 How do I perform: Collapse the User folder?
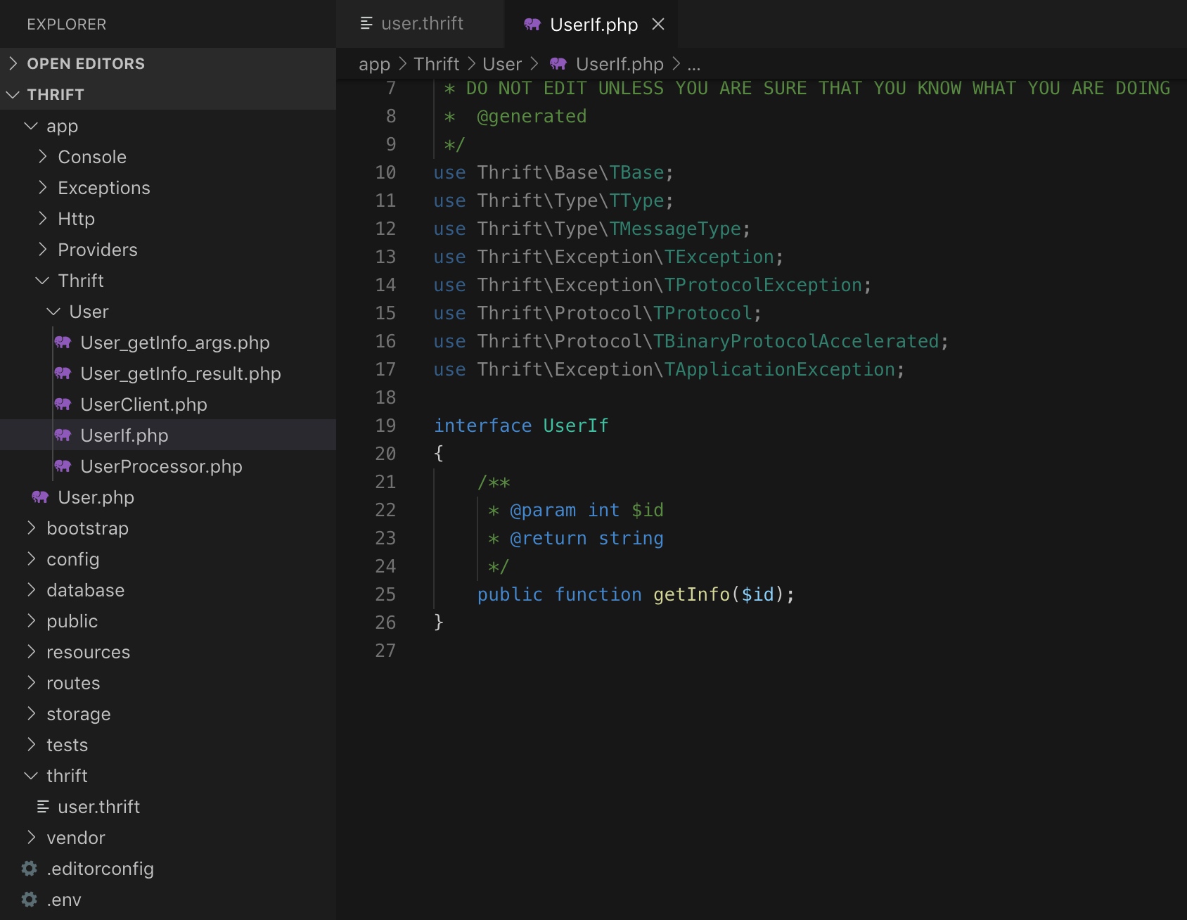[167, 312]
